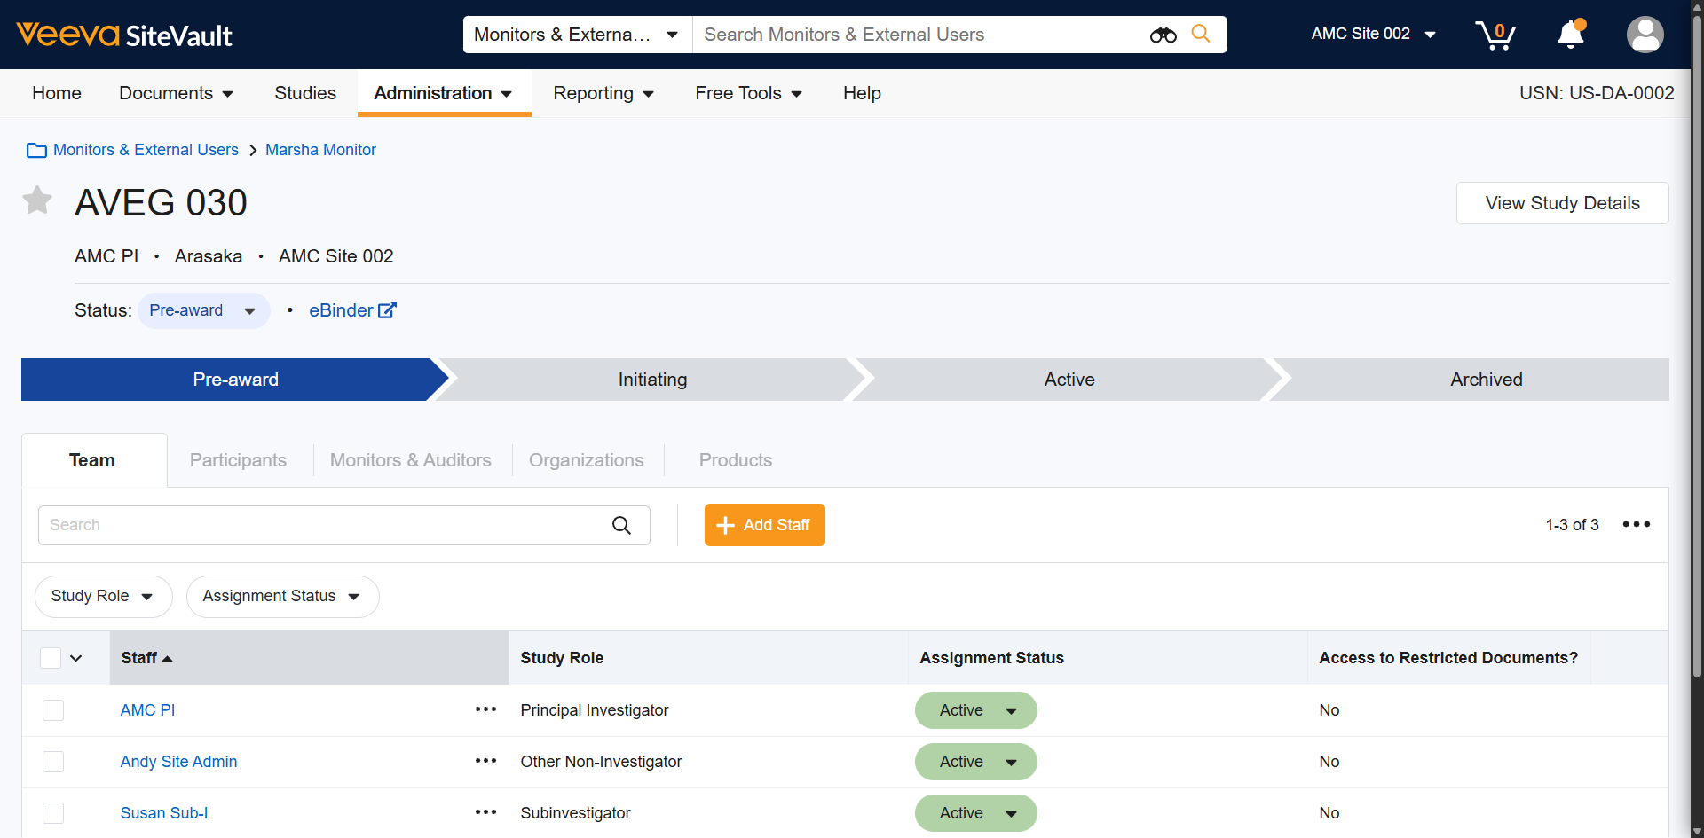This screenshot has height=838, width=1704.
Task: Click the eBinder external link icon
Action: [x=387, y=310]
